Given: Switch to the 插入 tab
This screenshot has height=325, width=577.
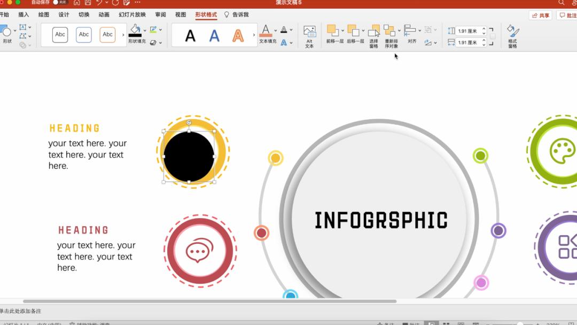Looking at the screenshot, I should (24, 15).
